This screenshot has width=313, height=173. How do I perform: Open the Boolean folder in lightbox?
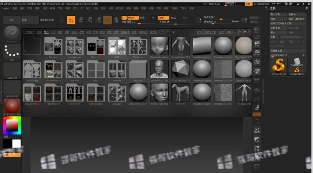(53, 48)
